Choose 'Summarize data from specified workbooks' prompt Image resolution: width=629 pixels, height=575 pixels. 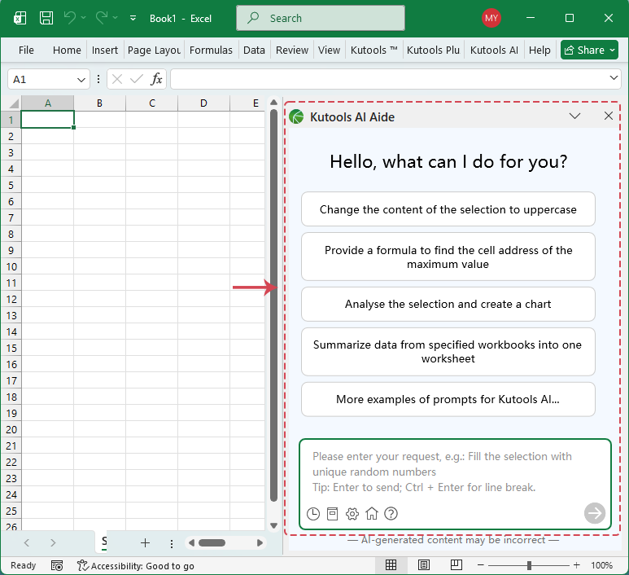click(x=448, y=352)
